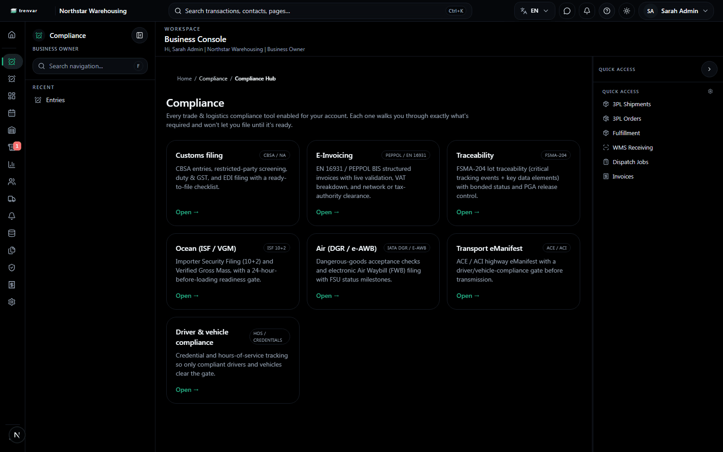Open the Traceability tool

point(468,212)
